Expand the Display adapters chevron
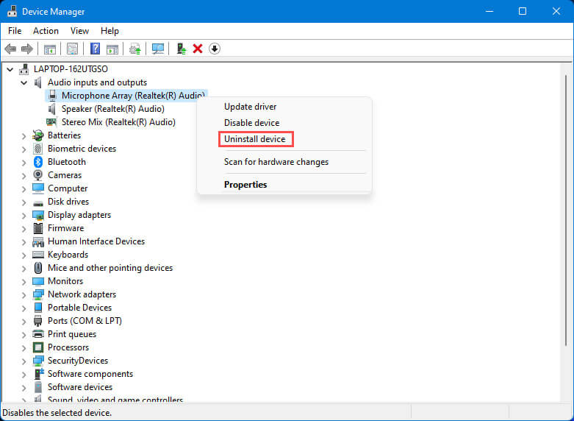This screenshot has width=574, height=421. coord(24,215)
